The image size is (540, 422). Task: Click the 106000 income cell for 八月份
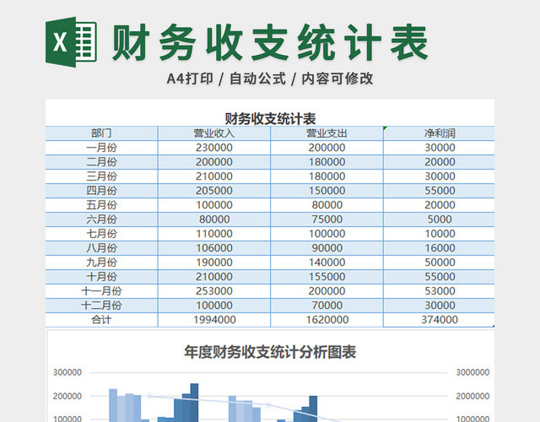point(213,248)
